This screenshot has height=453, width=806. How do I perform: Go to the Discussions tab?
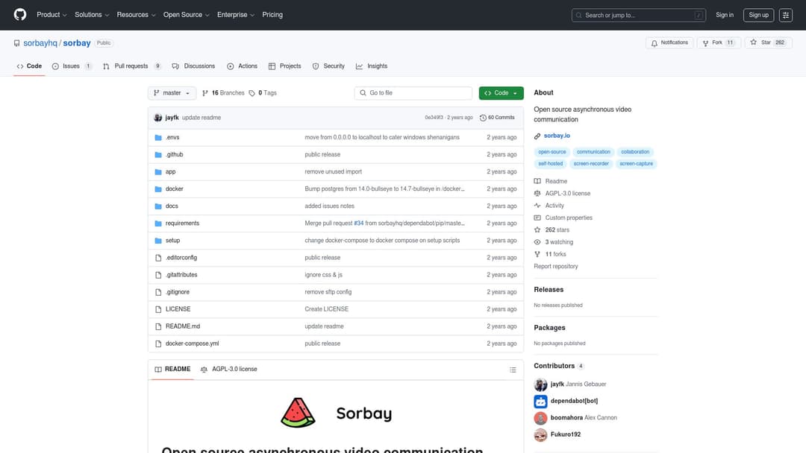click(193, 66)
